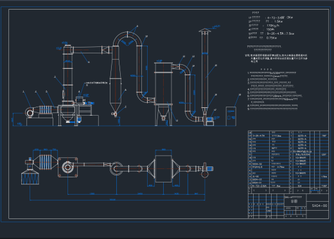334x239 pixels.
Task: Click the 170Kg/h specification text
Action: click(x=273, y=26)
